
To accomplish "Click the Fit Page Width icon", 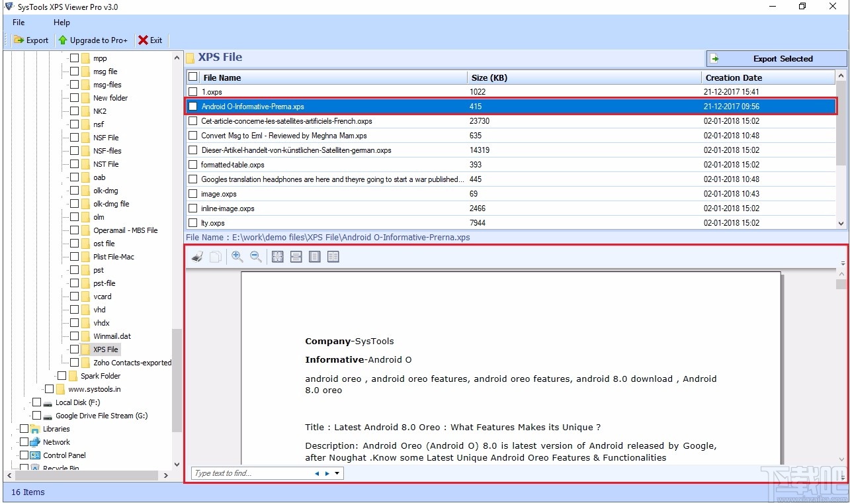I will [x=296, y=256].
